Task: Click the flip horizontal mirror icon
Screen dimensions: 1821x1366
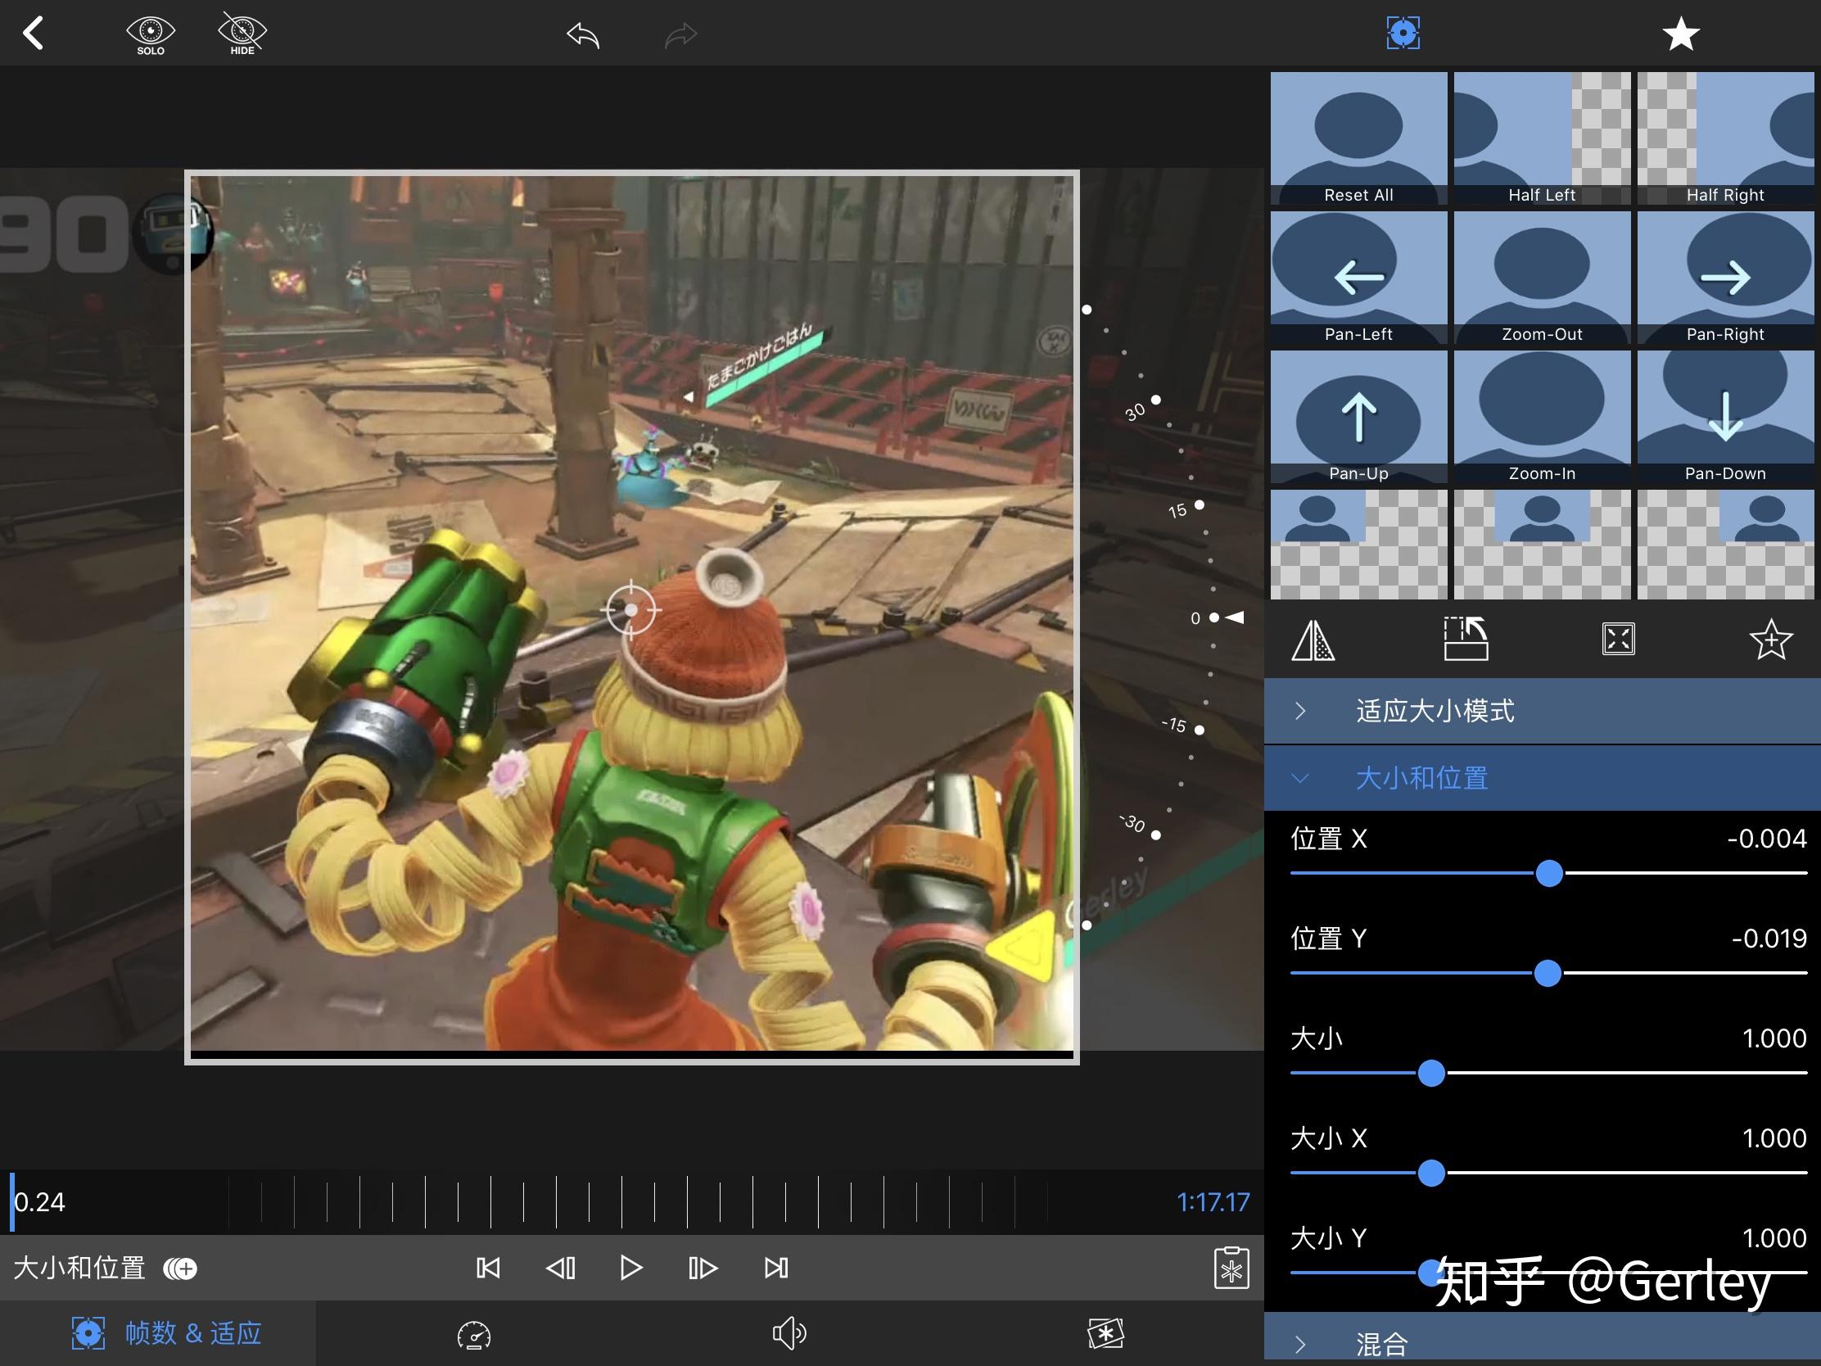Action: (x=1313, y=640)
